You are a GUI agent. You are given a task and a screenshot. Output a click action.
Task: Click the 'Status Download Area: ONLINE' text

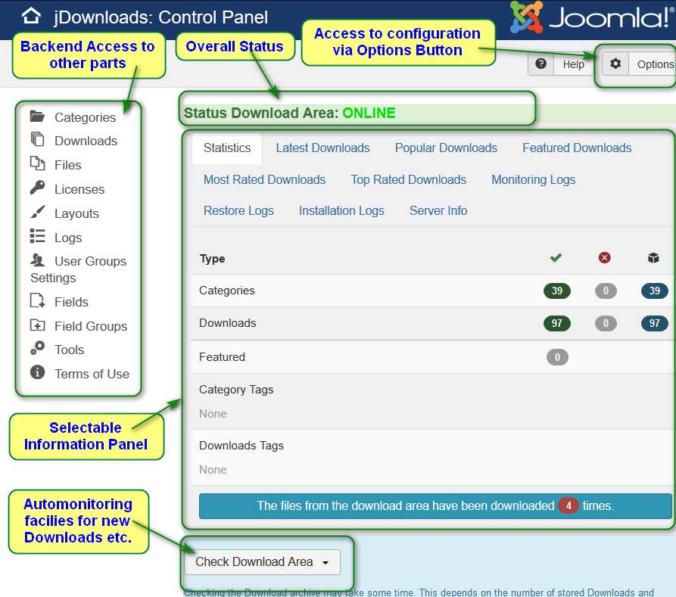pyautogui.click(x=290, y=113)
